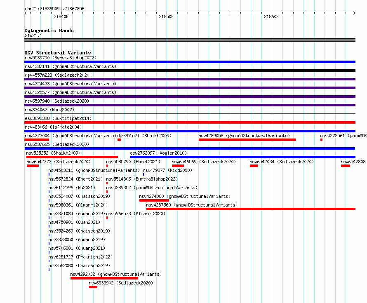Click the 21860k ruler position label
The image size is (367, 303).
click(x=271, y=16)
